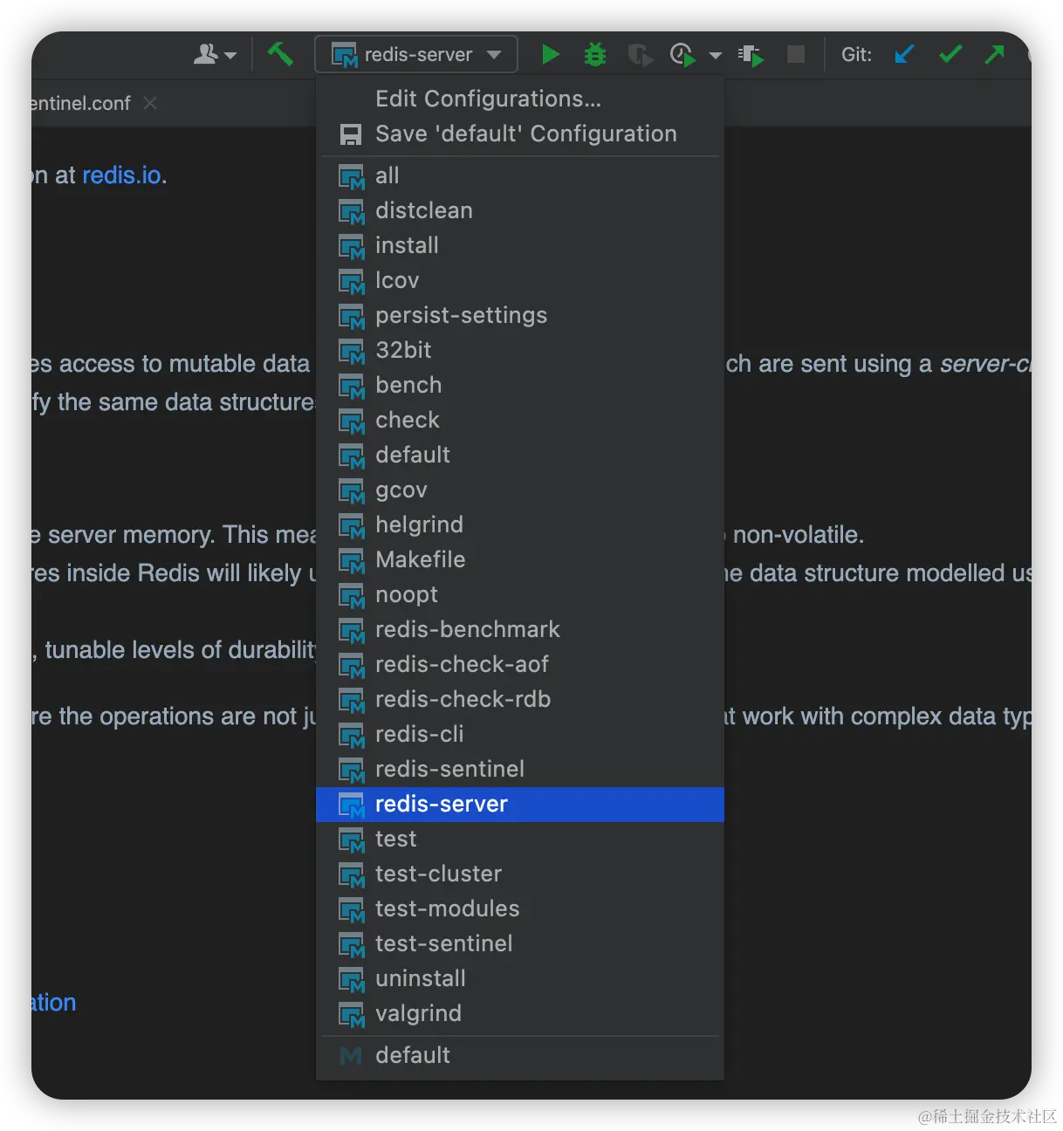Viewport: 1063px width, 1131px height.
Task: Click the Stop square button
Action: [x=796, y=54]
